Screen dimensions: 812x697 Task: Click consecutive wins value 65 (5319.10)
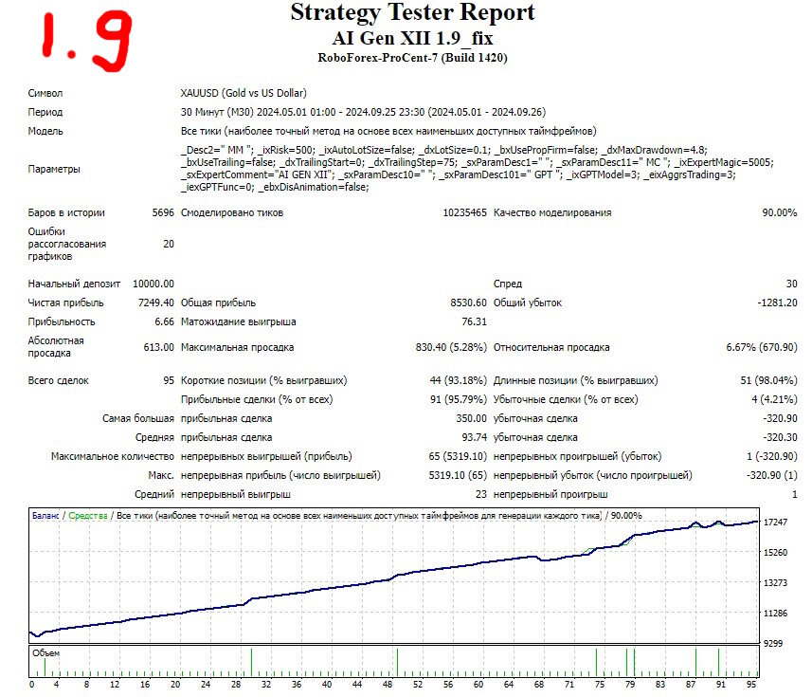click(458, 456)
